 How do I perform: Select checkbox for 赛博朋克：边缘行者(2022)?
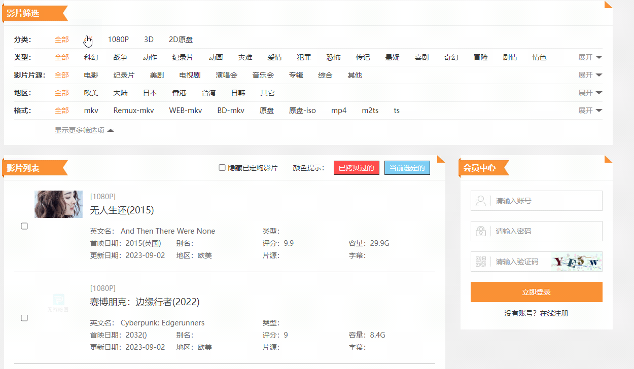24,318
